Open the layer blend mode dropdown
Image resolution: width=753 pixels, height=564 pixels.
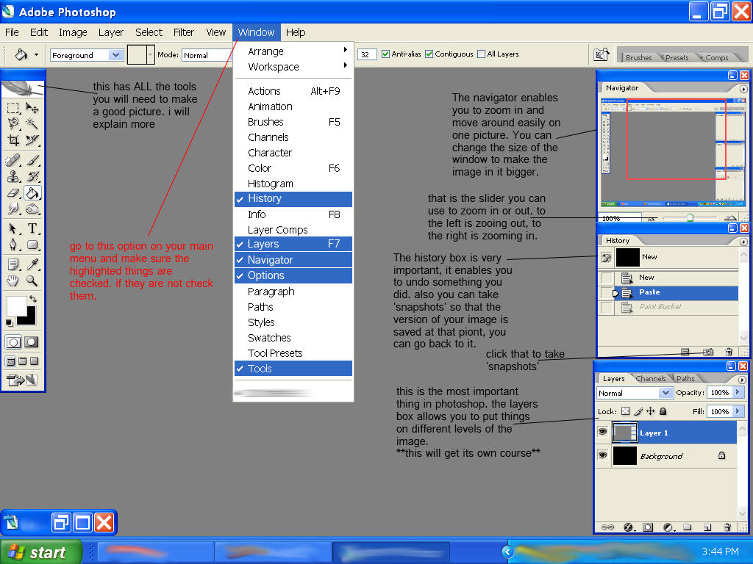pos(634,392)
